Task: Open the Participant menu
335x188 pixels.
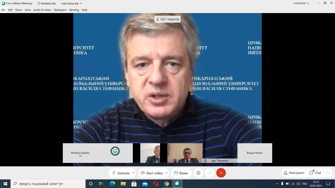Action: [60, 10]
